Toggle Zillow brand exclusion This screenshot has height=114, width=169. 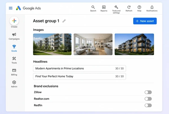pyautogui.click(x=148, y=92)
